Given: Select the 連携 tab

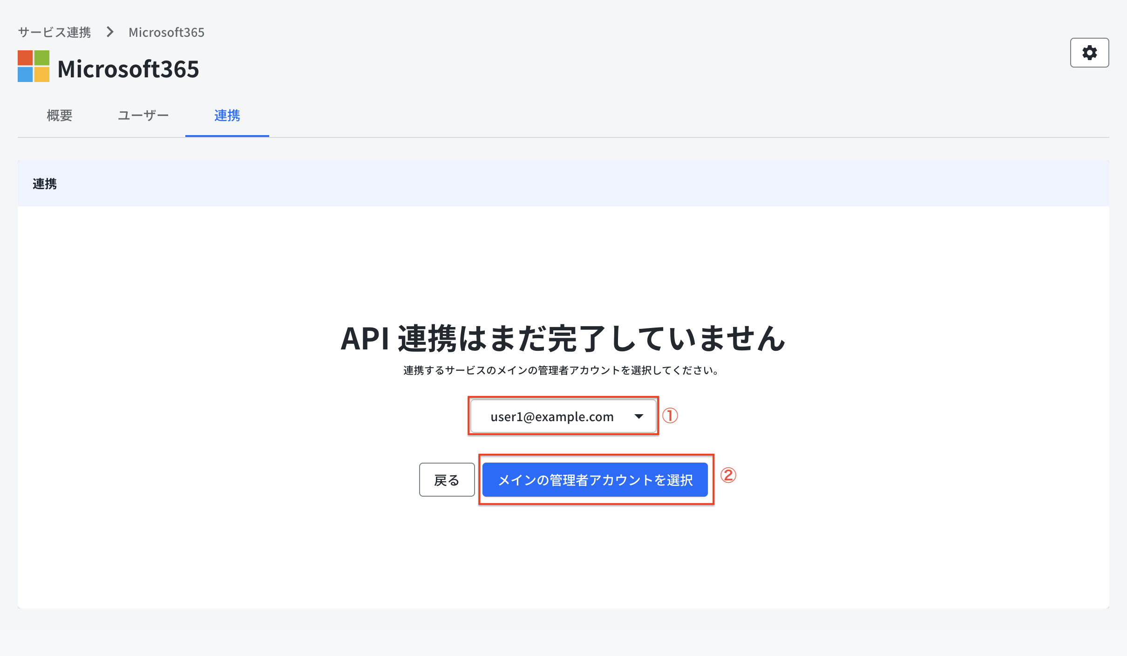Looking at the screenshot, I should point(227,115).
